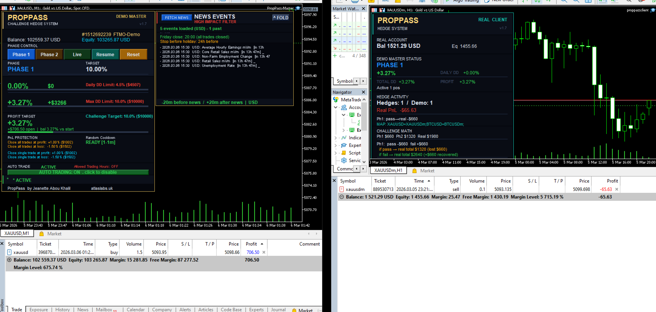Click the order icon of the xauusdm sell position

[341, 189]
